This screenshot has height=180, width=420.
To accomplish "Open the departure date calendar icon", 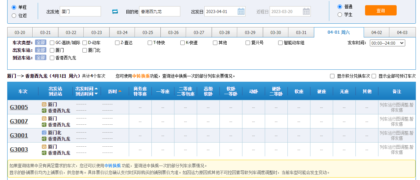I will pos(241,11).
